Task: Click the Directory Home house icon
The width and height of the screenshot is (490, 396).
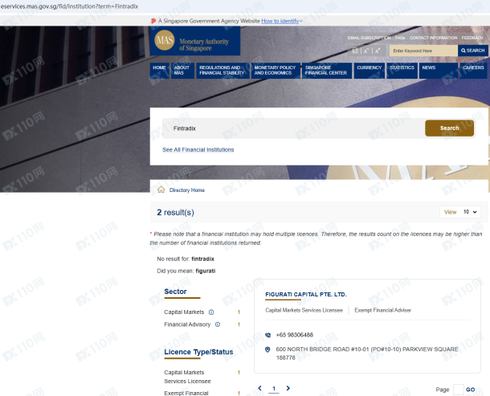Action: pyautogui.click(x=161, y=190)
